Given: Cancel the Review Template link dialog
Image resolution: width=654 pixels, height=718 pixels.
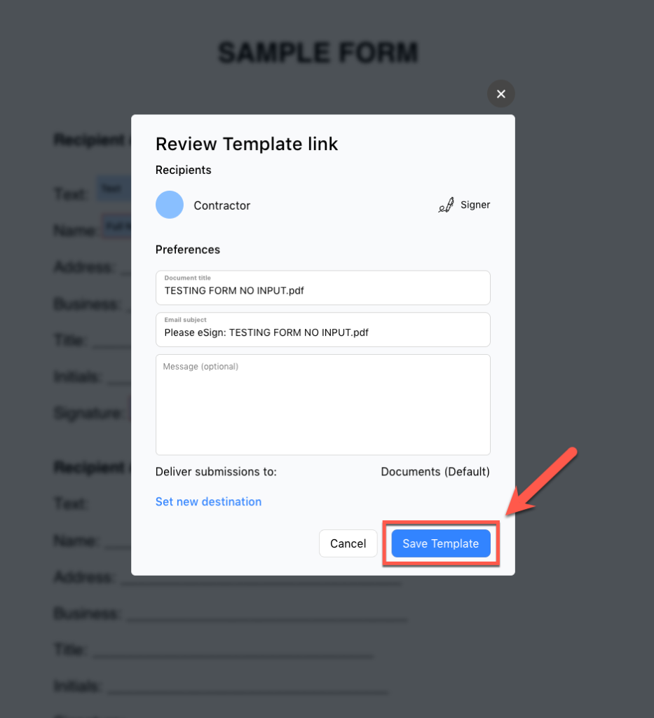Looking at the screenshot, I should point(348,543).
